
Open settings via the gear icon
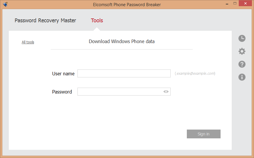(x=242, y=51)
